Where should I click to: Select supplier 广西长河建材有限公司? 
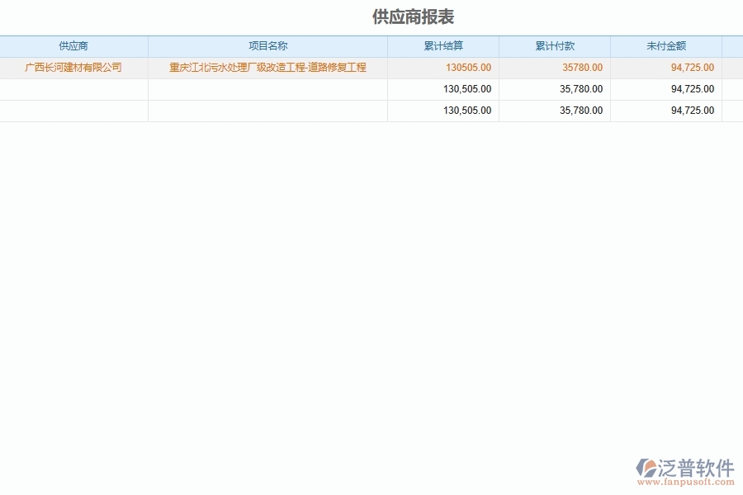(73, 68)
